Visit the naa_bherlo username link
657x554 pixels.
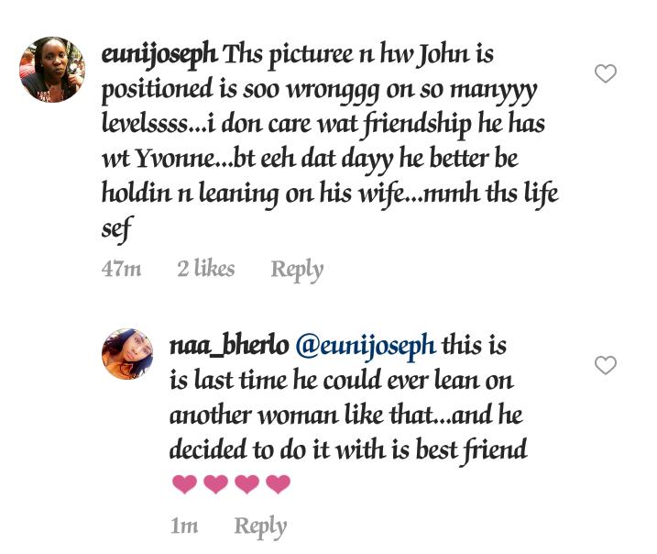(229, 347)
